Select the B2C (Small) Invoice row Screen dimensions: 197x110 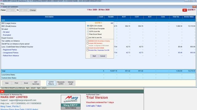98,26
